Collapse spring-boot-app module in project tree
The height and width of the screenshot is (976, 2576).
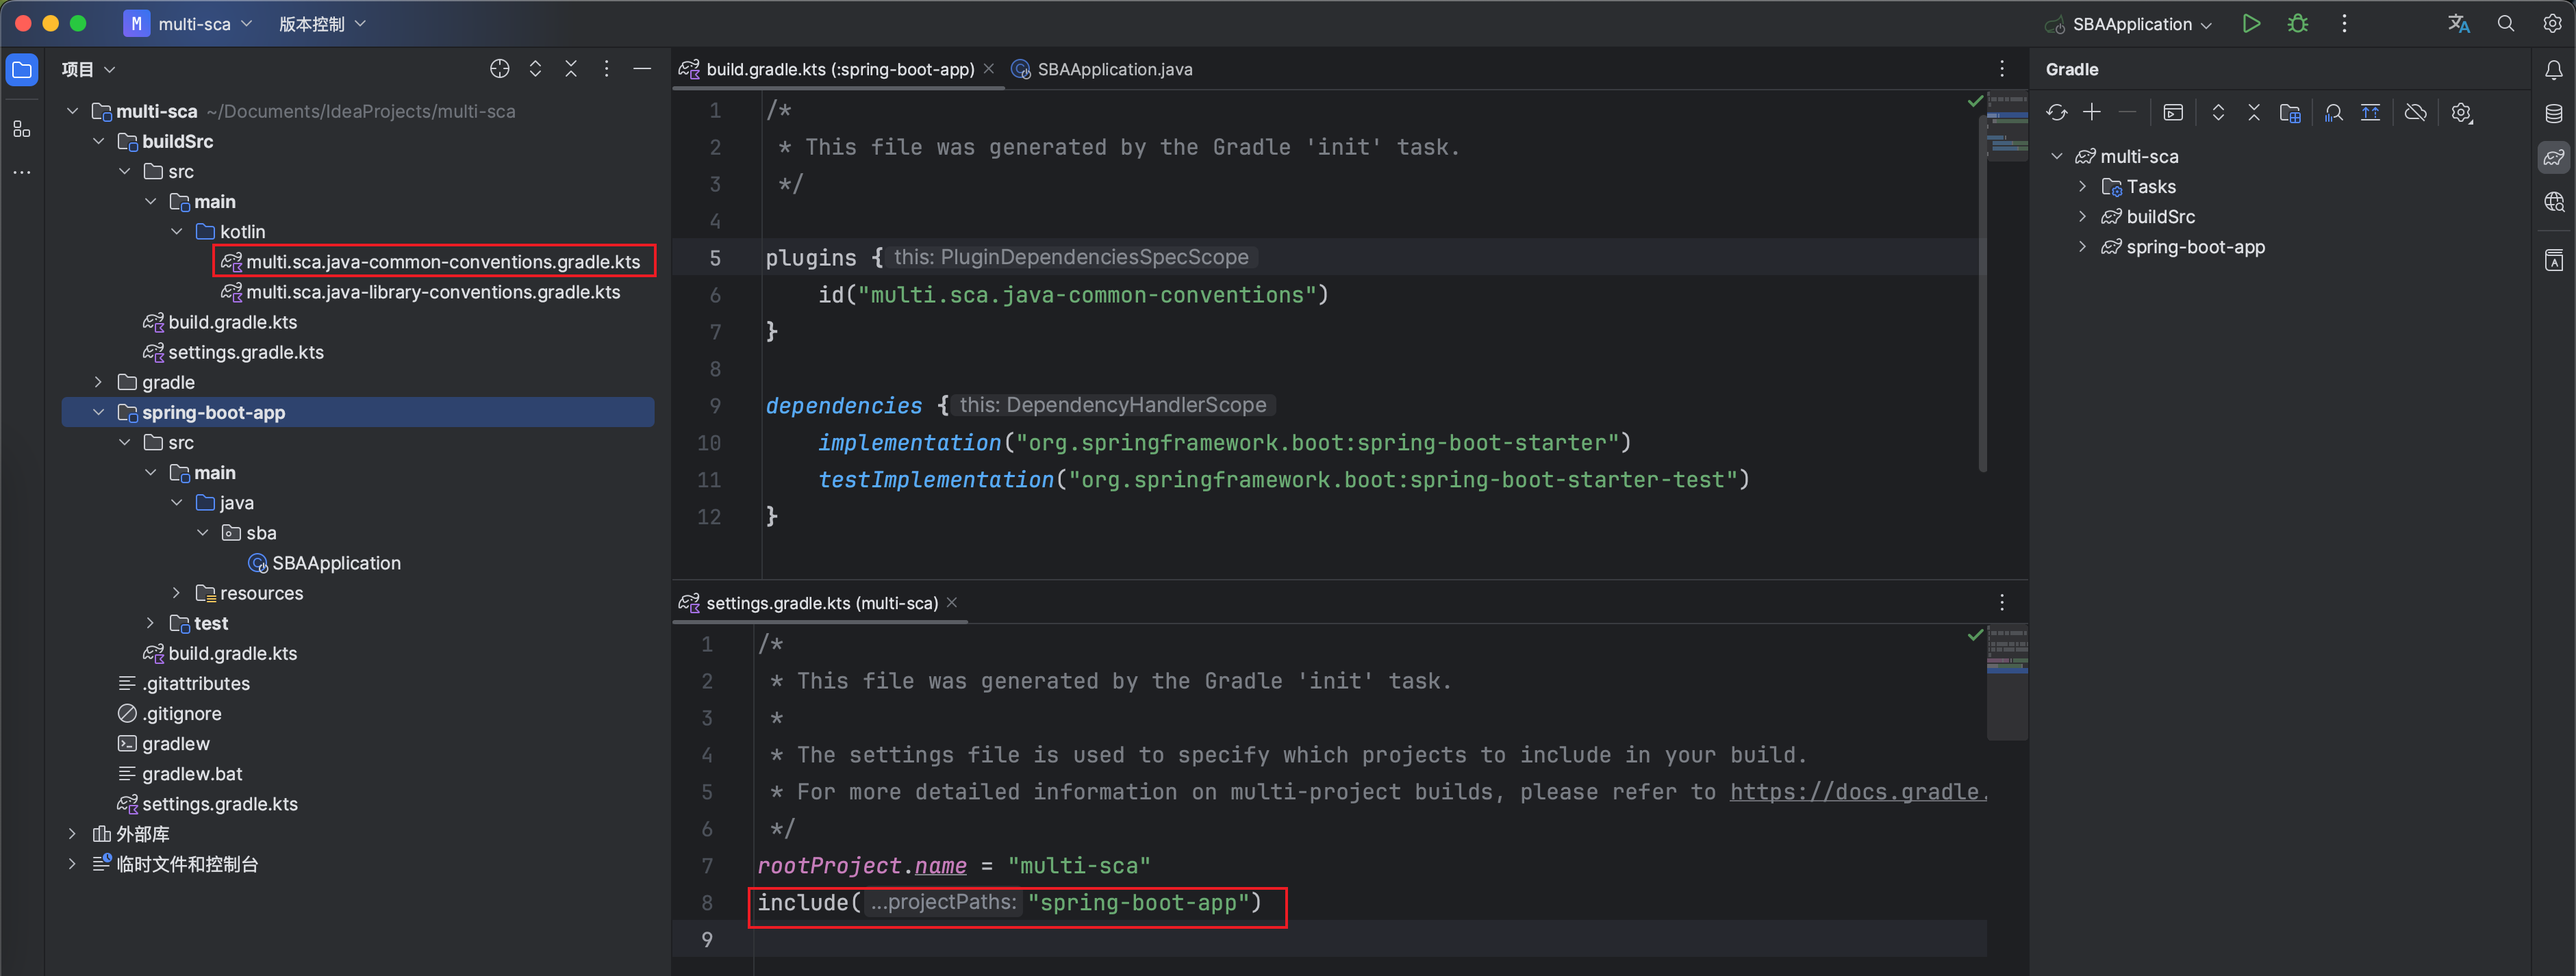[99, 412]
